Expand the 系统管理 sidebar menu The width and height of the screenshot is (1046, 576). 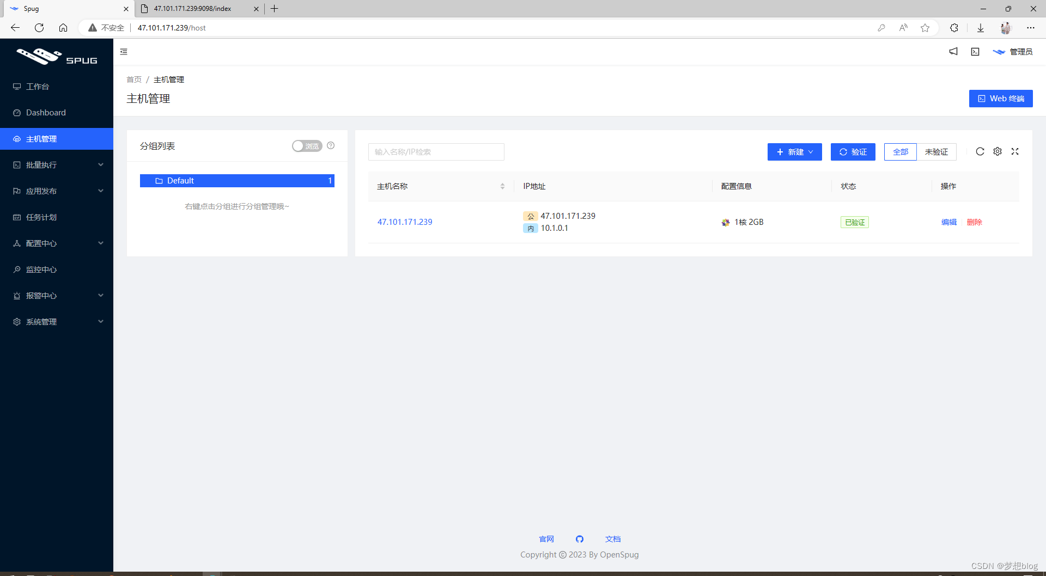[57, 322]
